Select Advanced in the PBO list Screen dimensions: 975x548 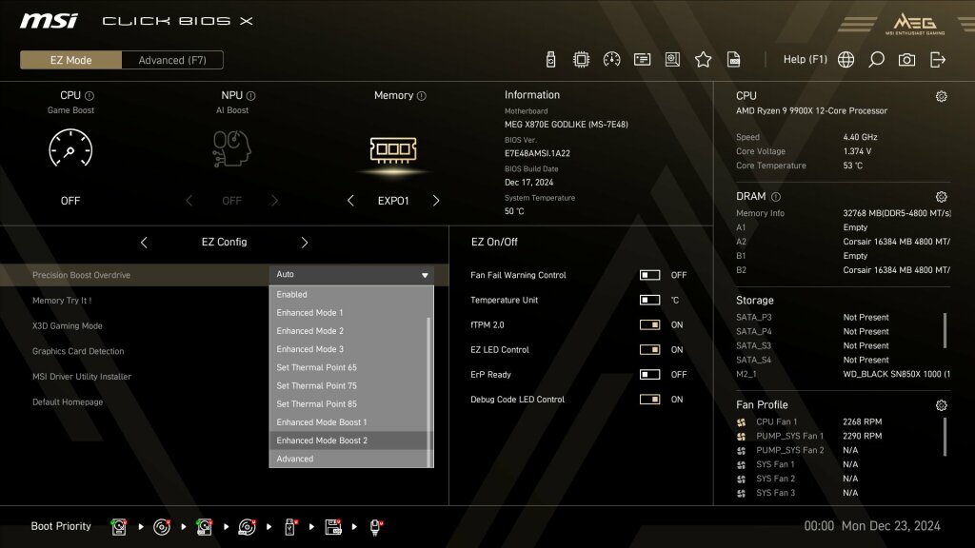[348, 459]
